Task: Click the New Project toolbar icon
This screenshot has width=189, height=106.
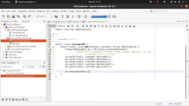Action: coord(8,16)
